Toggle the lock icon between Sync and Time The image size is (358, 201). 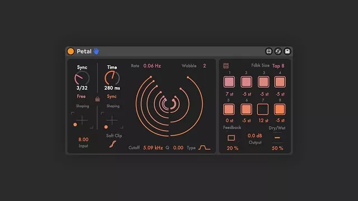point(97,99)
